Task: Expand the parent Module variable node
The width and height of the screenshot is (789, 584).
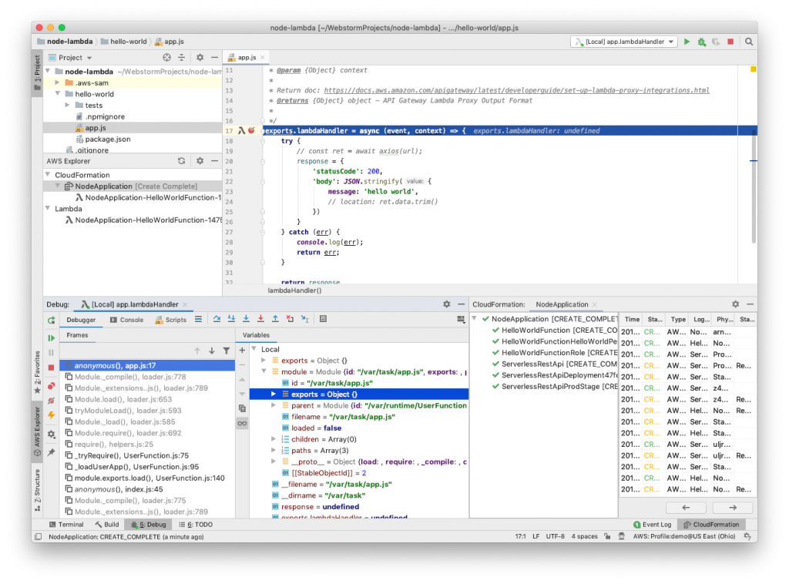Action: click(274, 405)
